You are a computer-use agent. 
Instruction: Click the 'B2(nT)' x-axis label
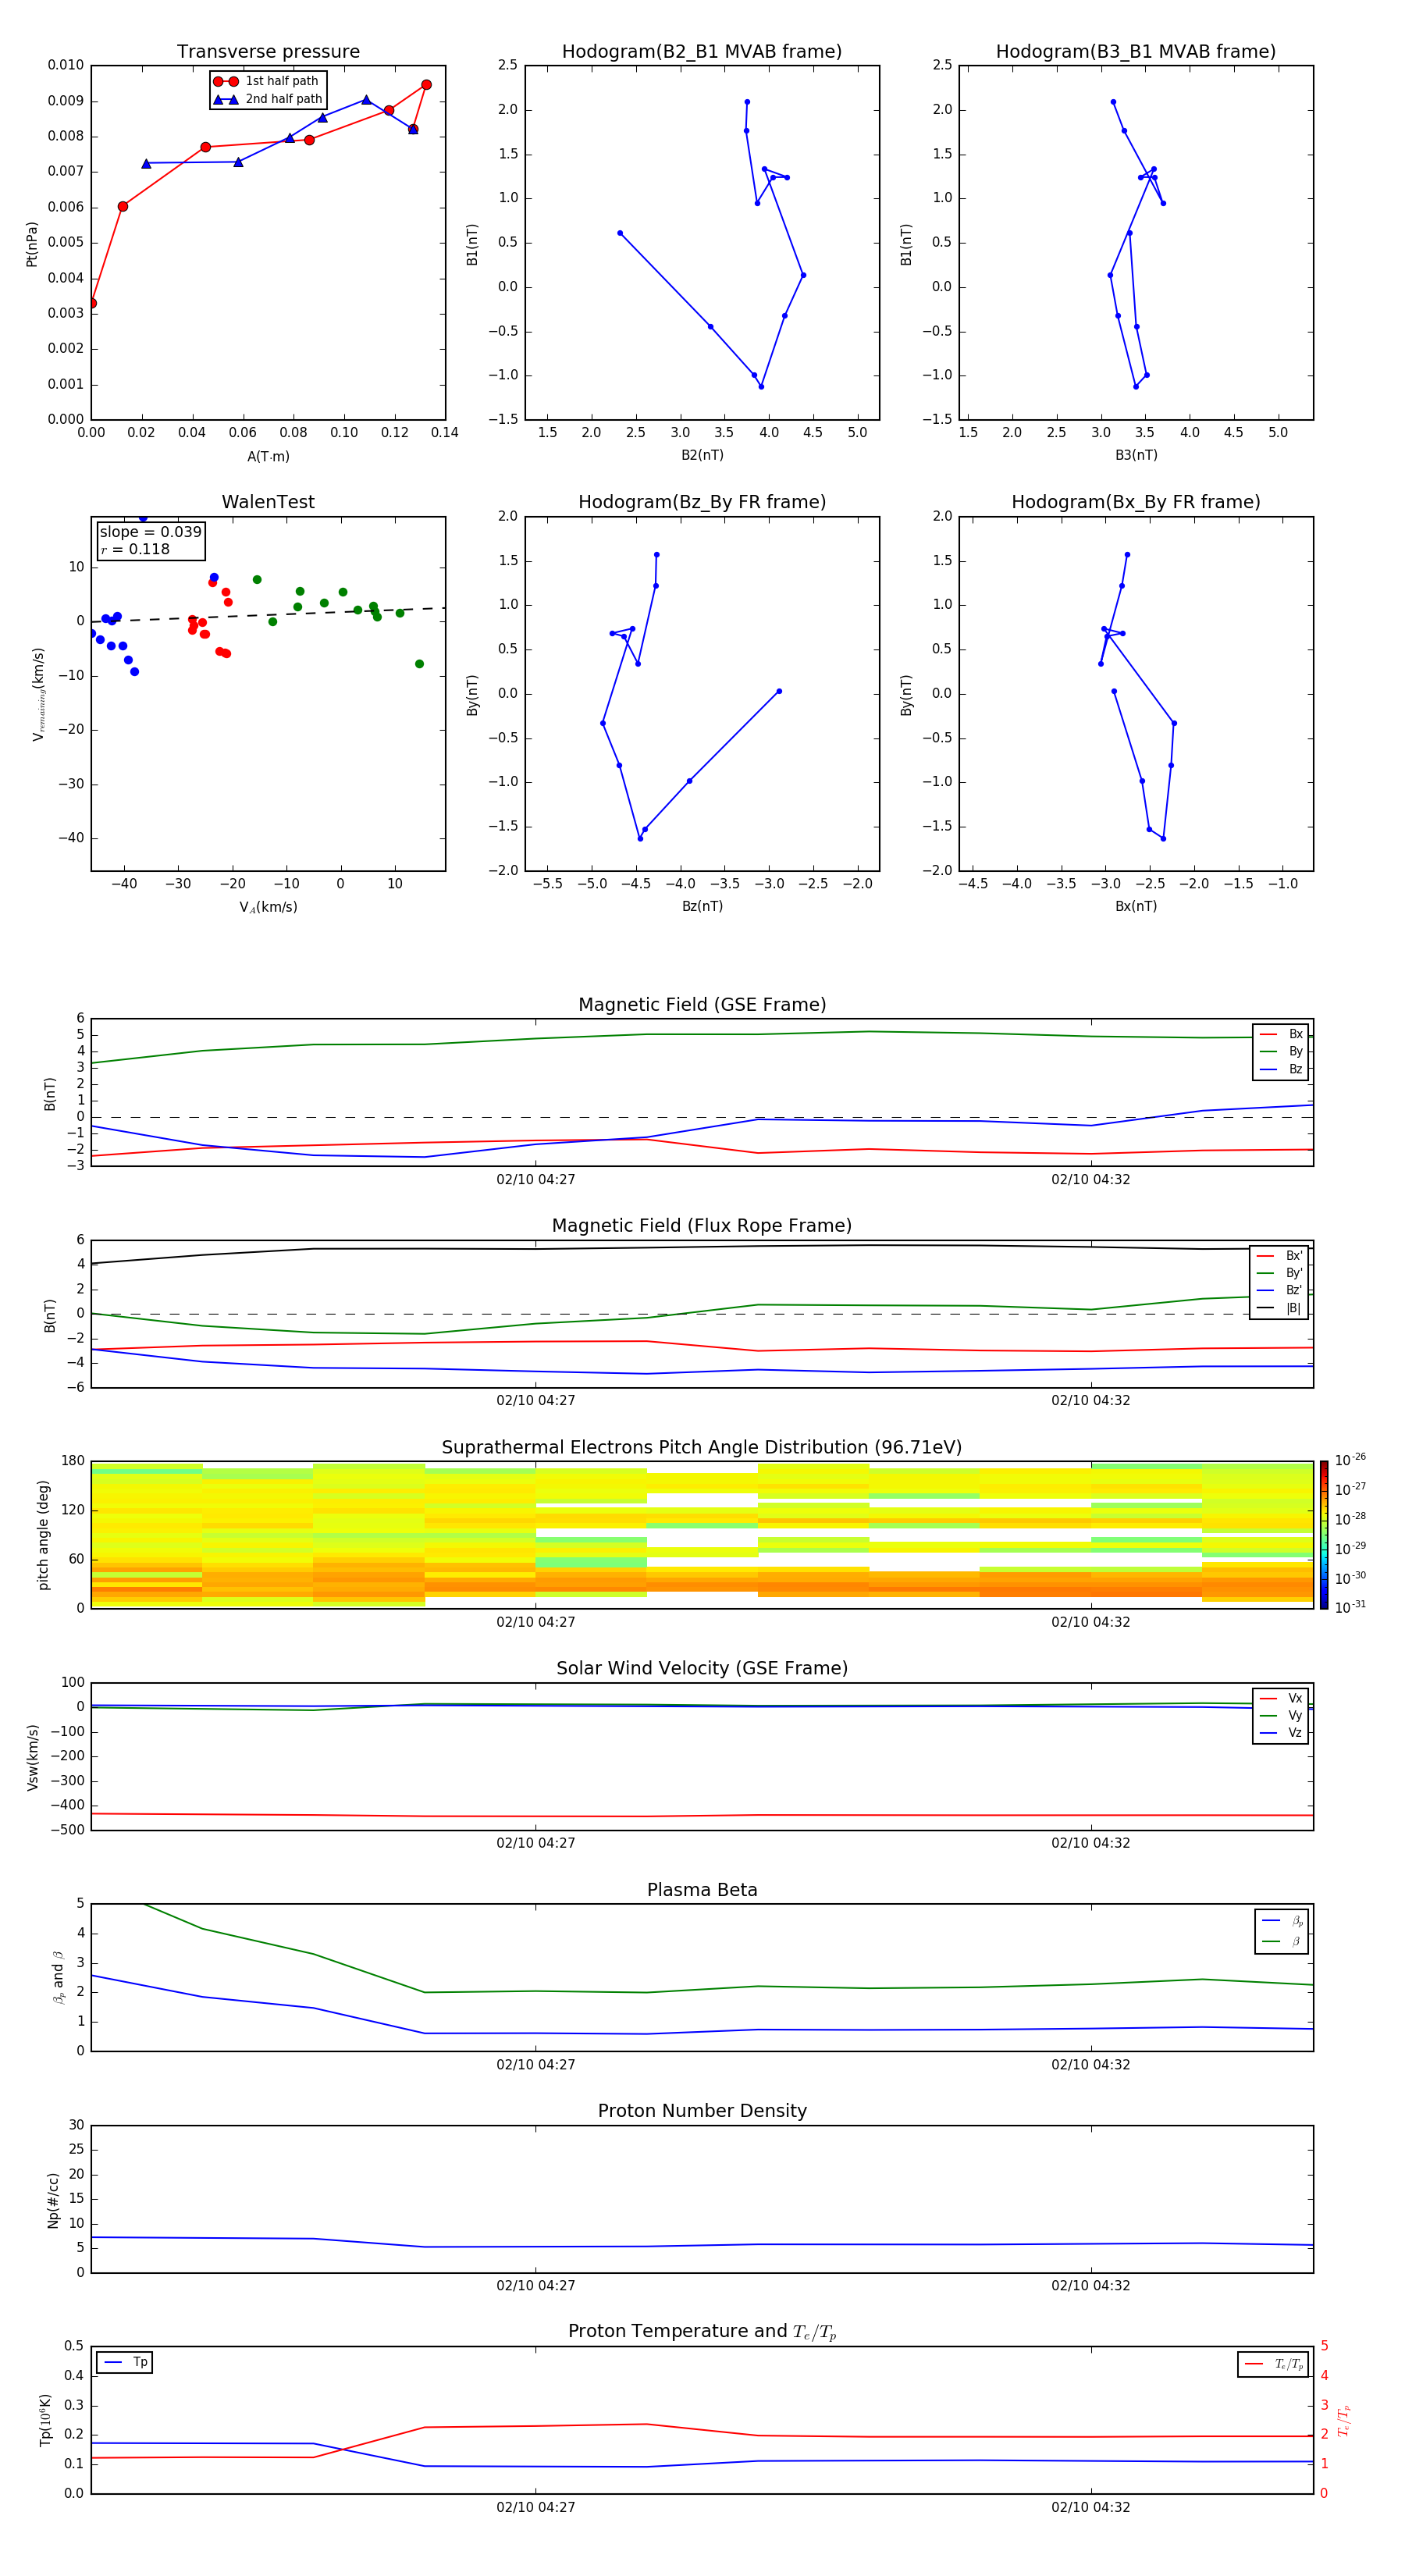702,455
